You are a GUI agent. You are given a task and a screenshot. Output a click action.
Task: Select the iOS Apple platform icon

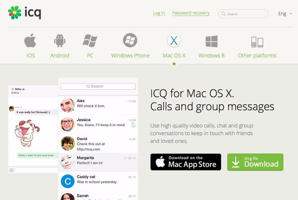30,41
